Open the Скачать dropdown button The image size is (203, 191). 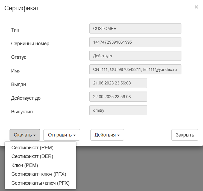coord(25,135)
